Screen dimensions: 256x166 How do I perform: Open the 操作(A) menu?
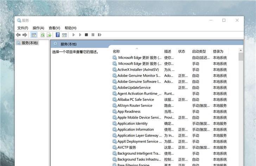[38, 28]
